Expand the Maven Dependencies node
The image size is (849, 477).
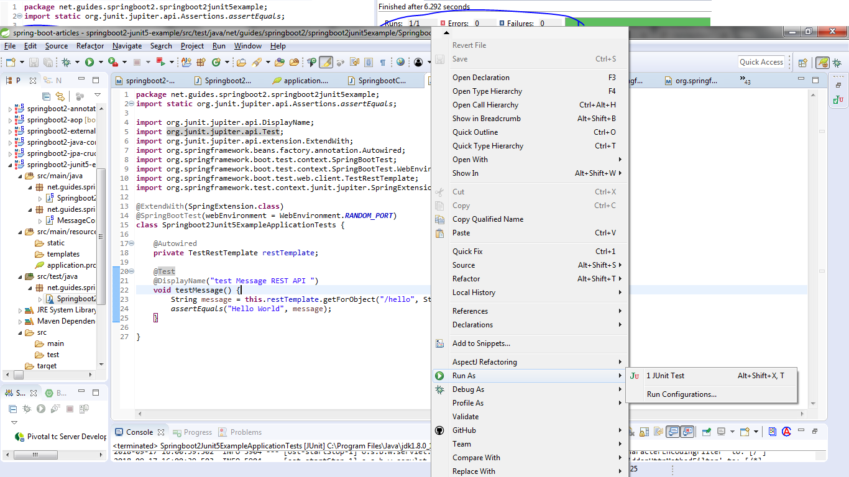[x=19, y=321]
